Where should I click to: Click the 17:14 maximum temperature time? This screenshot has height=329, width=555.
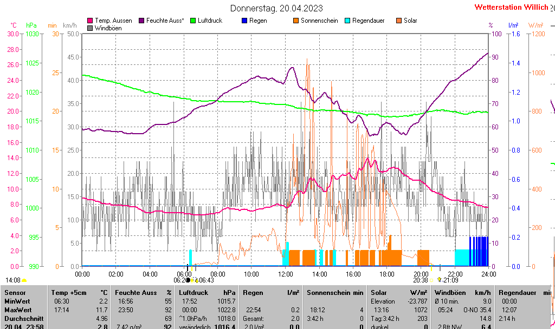tap(62, 310)
